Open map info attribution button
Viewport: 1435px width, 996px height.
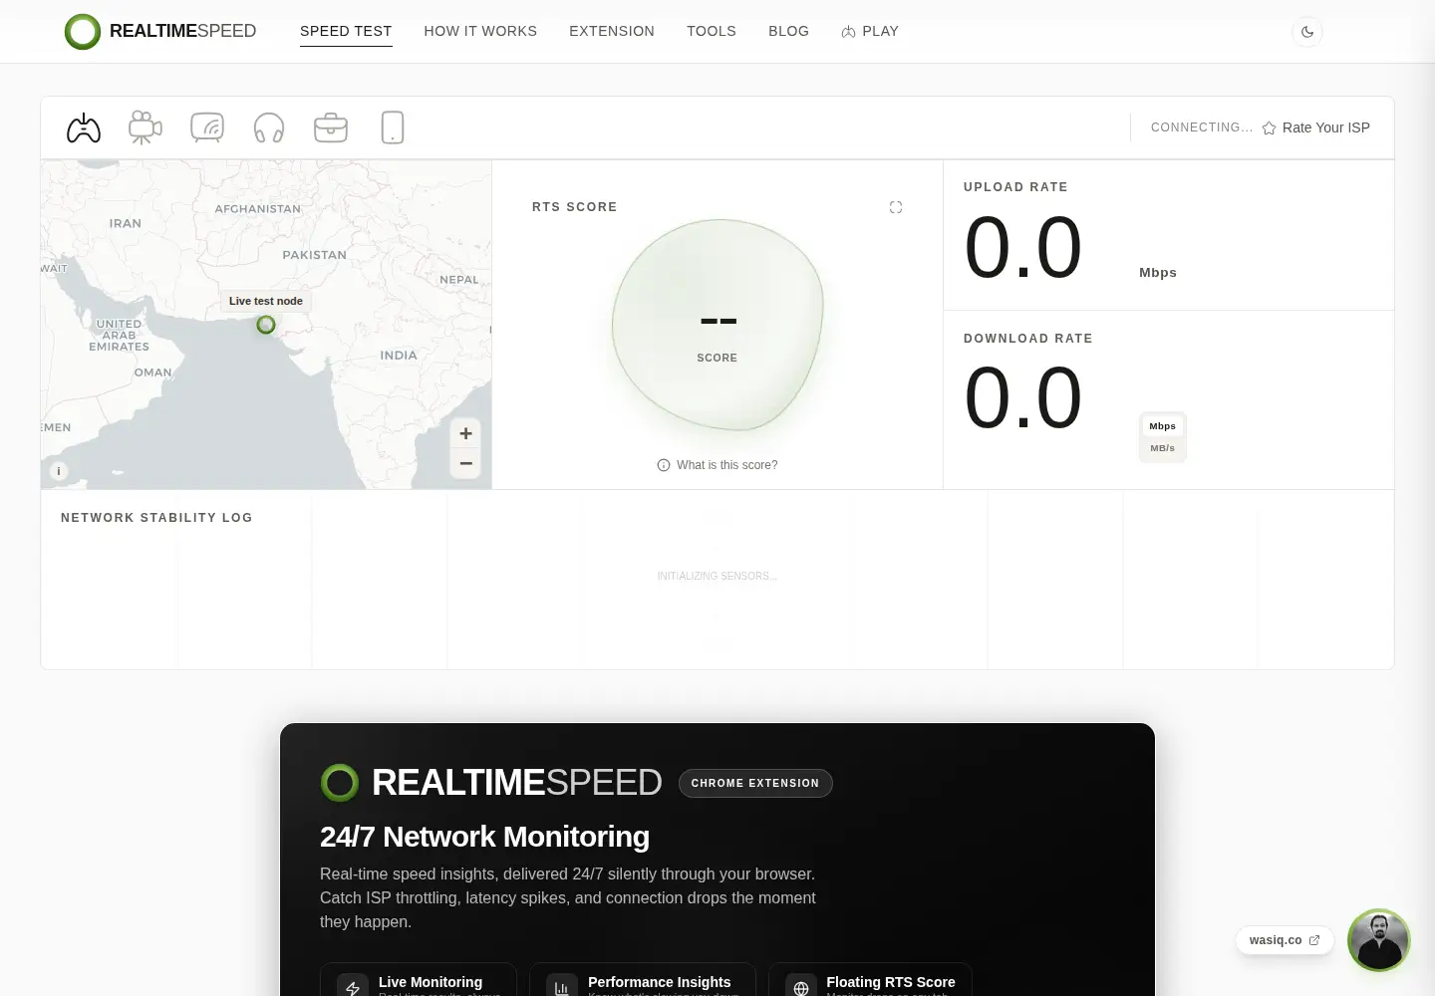(x=59, y=471)
